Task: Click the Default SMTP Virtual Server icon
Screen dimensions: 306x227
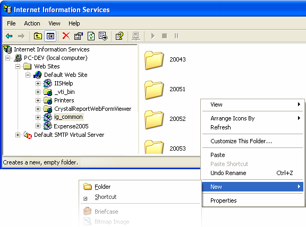Action: 28,135
